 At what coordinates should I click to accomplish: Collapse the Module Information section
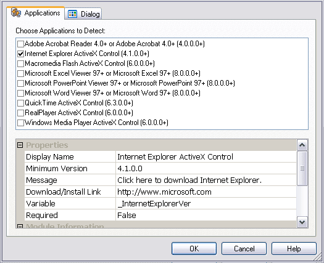click(20, 226)
